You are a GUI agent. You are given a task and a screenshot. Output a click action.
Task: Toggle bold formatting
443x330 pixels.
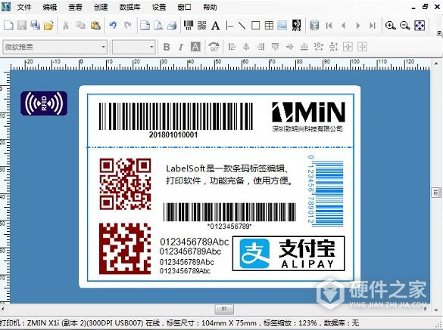point(167,47)
